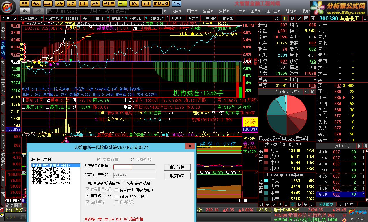This screenshot has width=368, height=222.
Task: Open the 系统指示 tab
Action: tap(178, 18)
